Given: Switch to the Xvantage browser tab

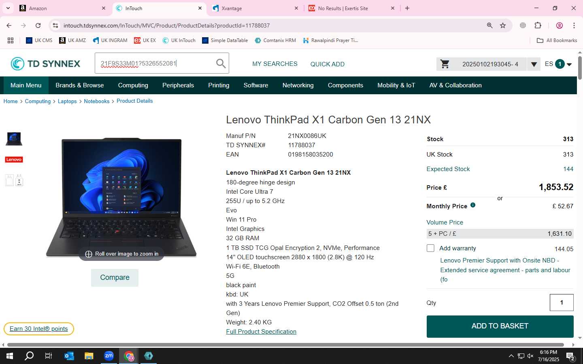Looking at the screenshot, I should (255, 8).
